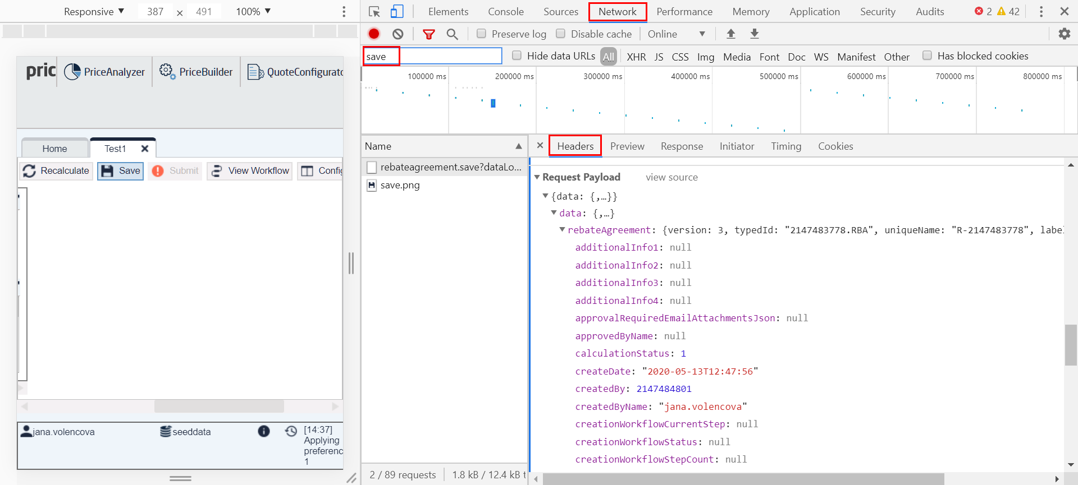This screenshot has height=485, width=1078.
Task: Click the jana.volencova user icon
Action: [x=26, y=431]
